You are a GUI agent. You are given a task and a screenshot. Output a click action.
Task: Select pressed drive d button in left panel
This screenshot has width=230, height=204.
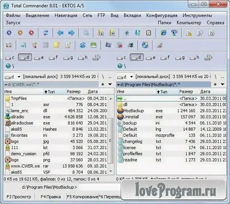coord(25,57)
